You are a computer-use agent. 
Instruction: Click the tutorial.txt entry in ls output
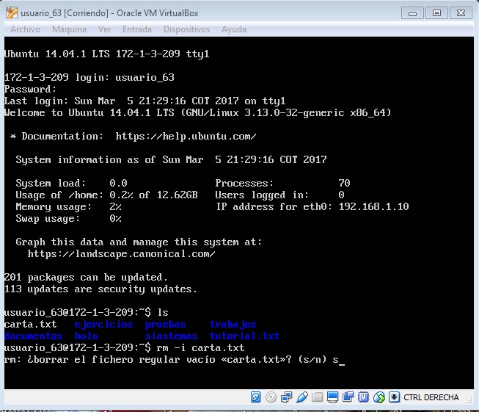click(245, 336)
